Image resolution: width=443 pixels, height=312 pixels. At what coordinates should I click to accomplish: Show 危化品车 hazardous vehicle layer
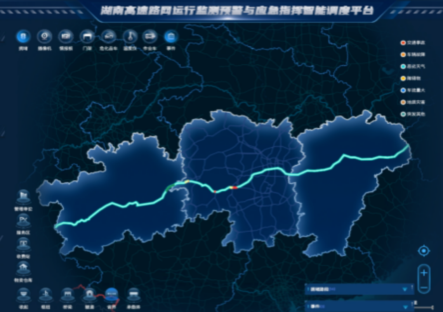point(108,37)
